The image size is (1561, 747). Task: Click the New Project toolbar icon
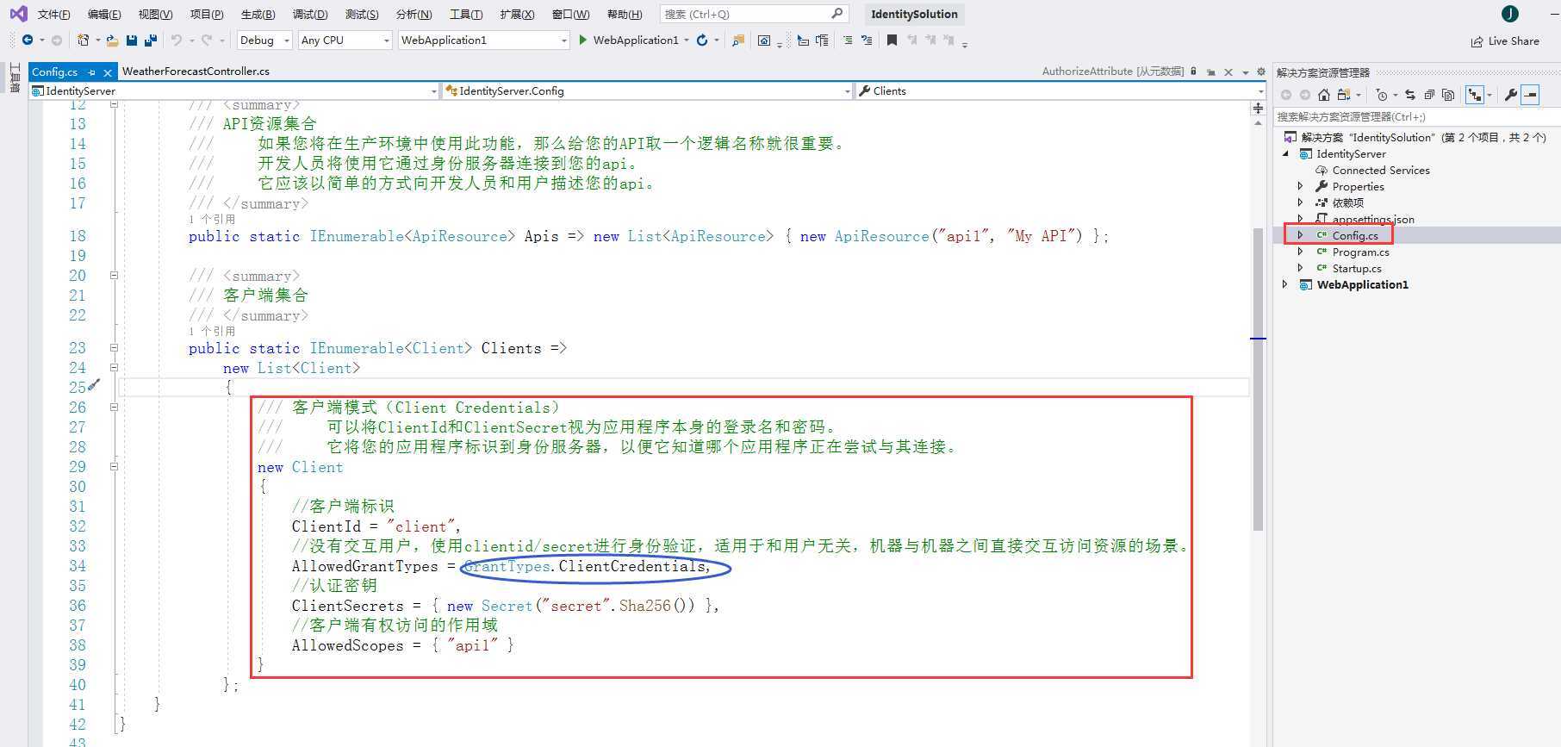click(83, 40)
